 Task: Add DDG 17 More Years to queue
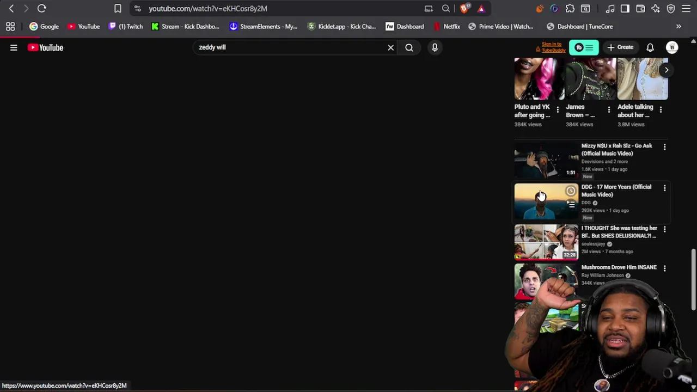pyautogui.click(x=571, y=204)
